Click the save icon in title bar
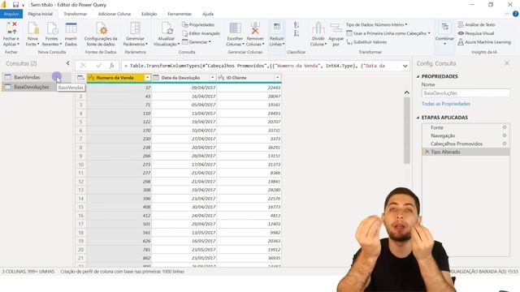 point(15,5)
